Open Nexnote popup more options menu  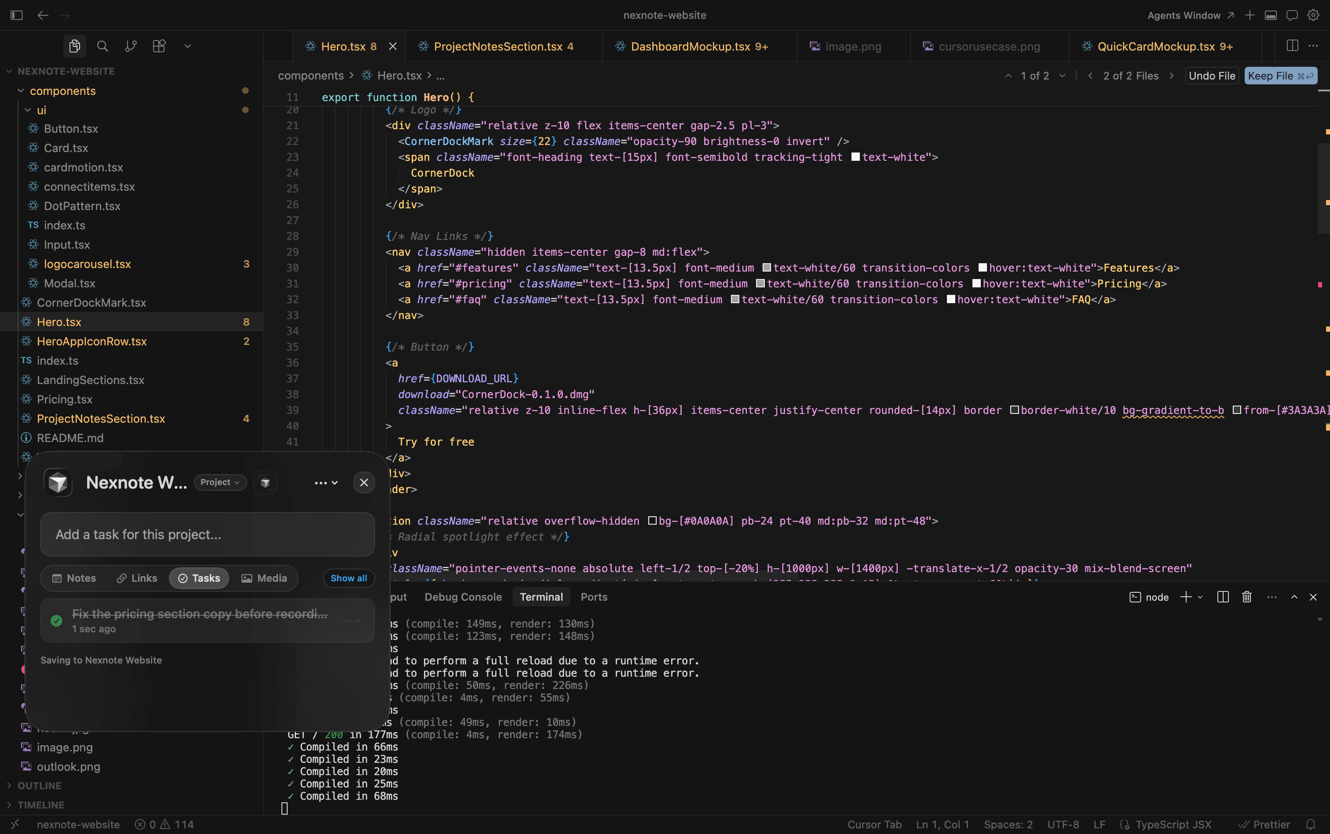pos(326,482)
